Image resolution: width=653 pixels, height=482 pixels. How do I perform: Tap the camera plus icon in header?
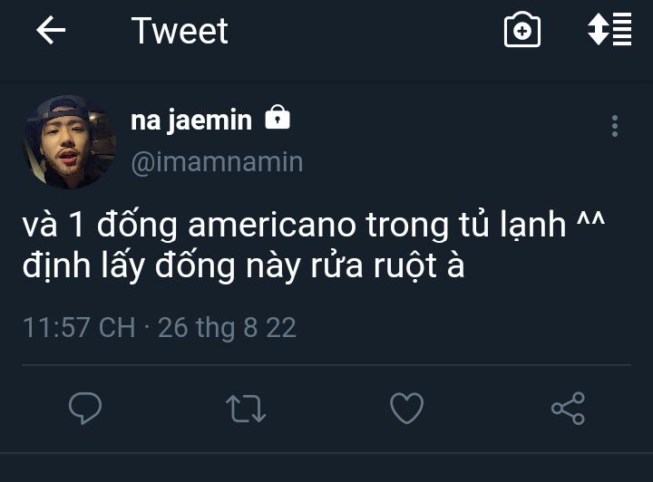point(521,30)
